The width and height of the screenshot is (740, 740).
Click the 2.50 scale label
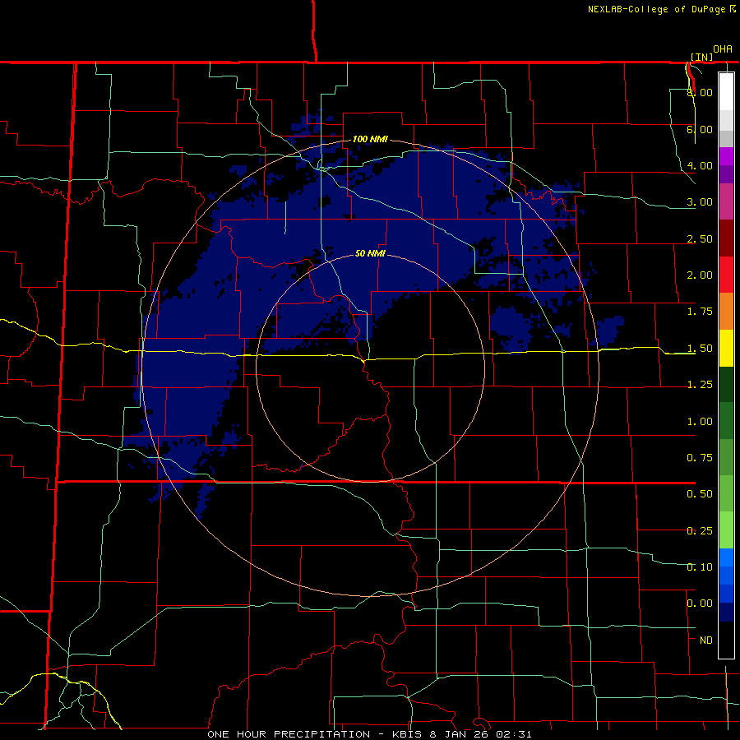(x=700, y=238)
